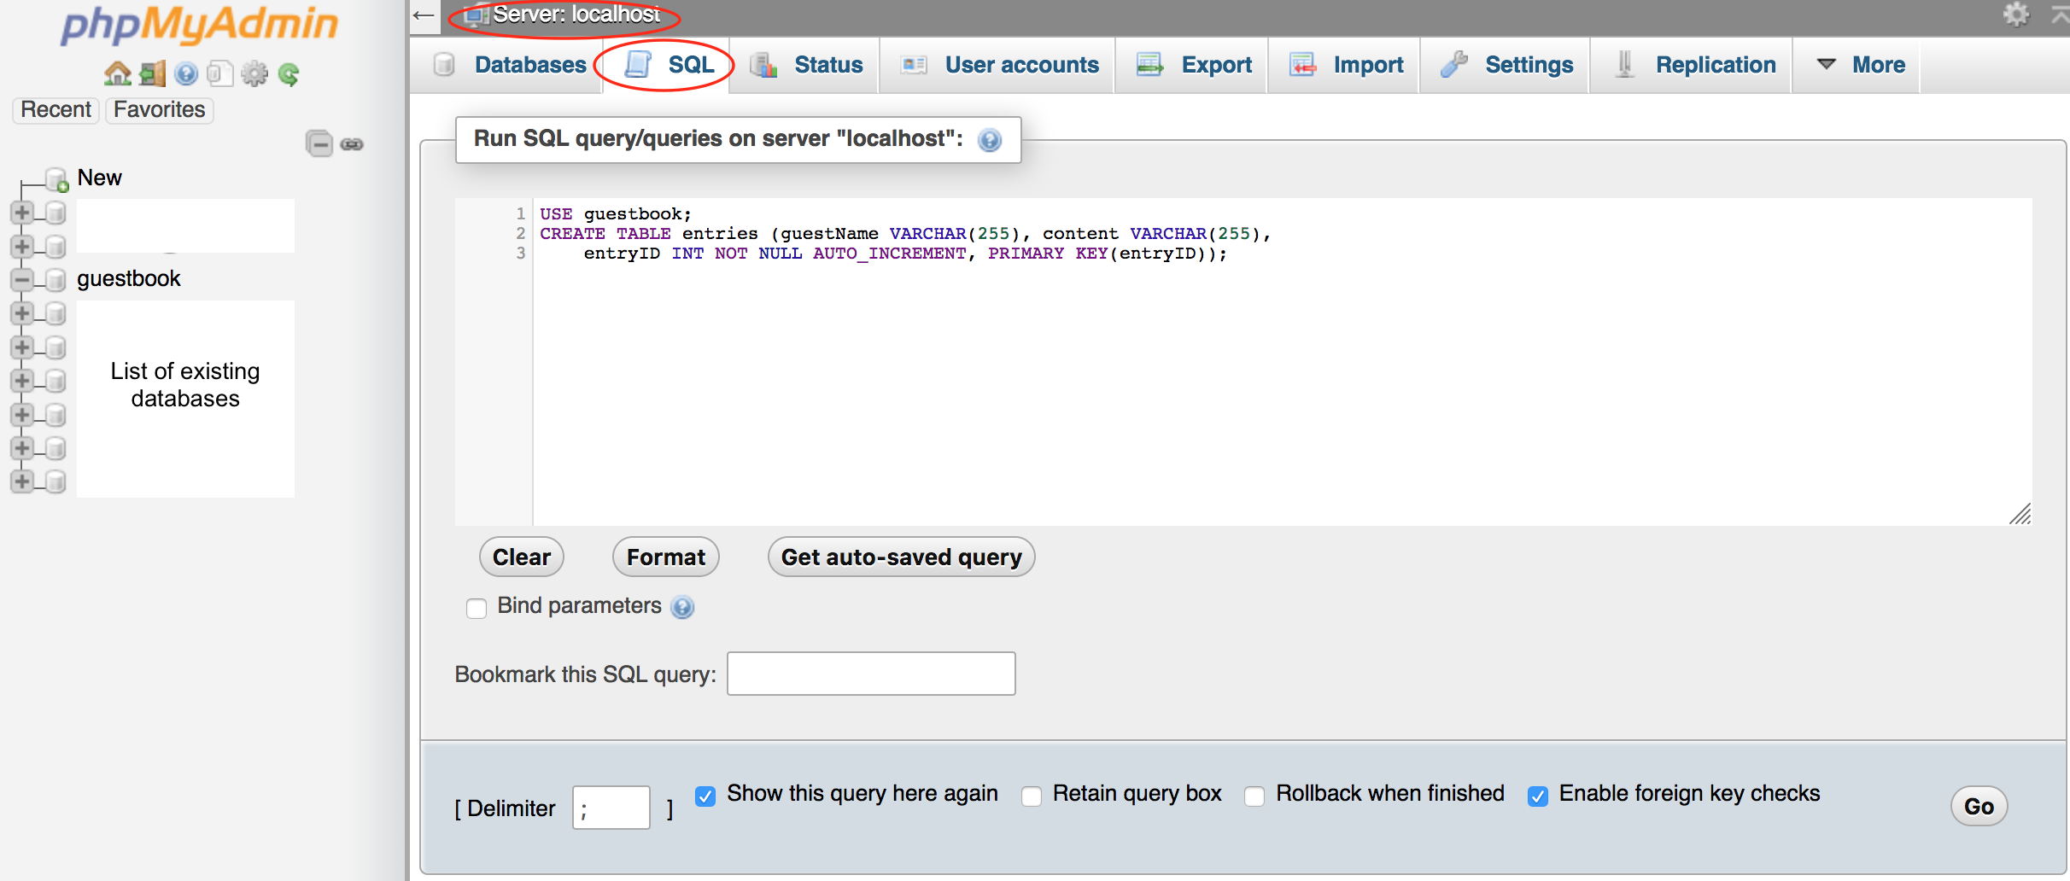Click the Get auto-saved query button
The height and width of the screenshot is (881, 2070).
click(900, 557)
